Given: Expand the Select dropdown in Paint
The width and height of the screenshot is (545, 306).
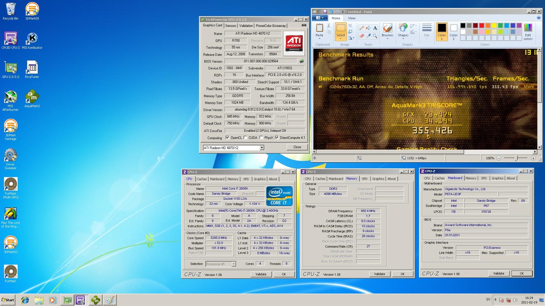Looking at the screenshot, I should [341, 38].
